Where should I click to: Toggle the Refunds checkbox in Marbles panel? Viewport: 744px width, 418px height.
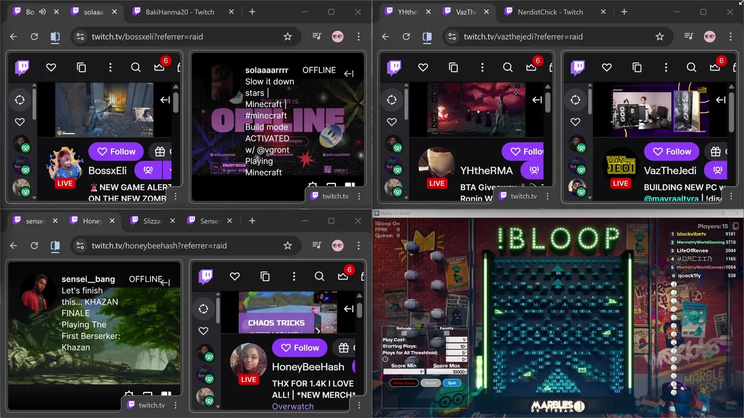(403, 333)
